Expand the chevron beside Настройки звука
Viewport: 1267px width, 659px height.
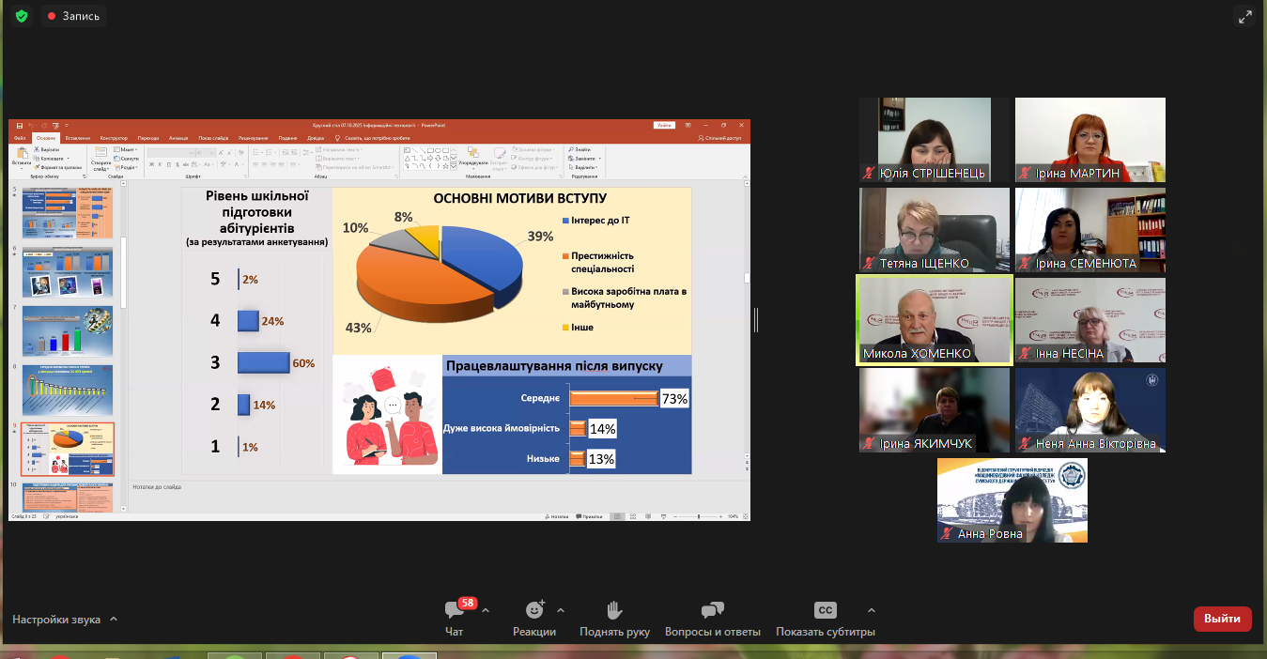point(114,620)
